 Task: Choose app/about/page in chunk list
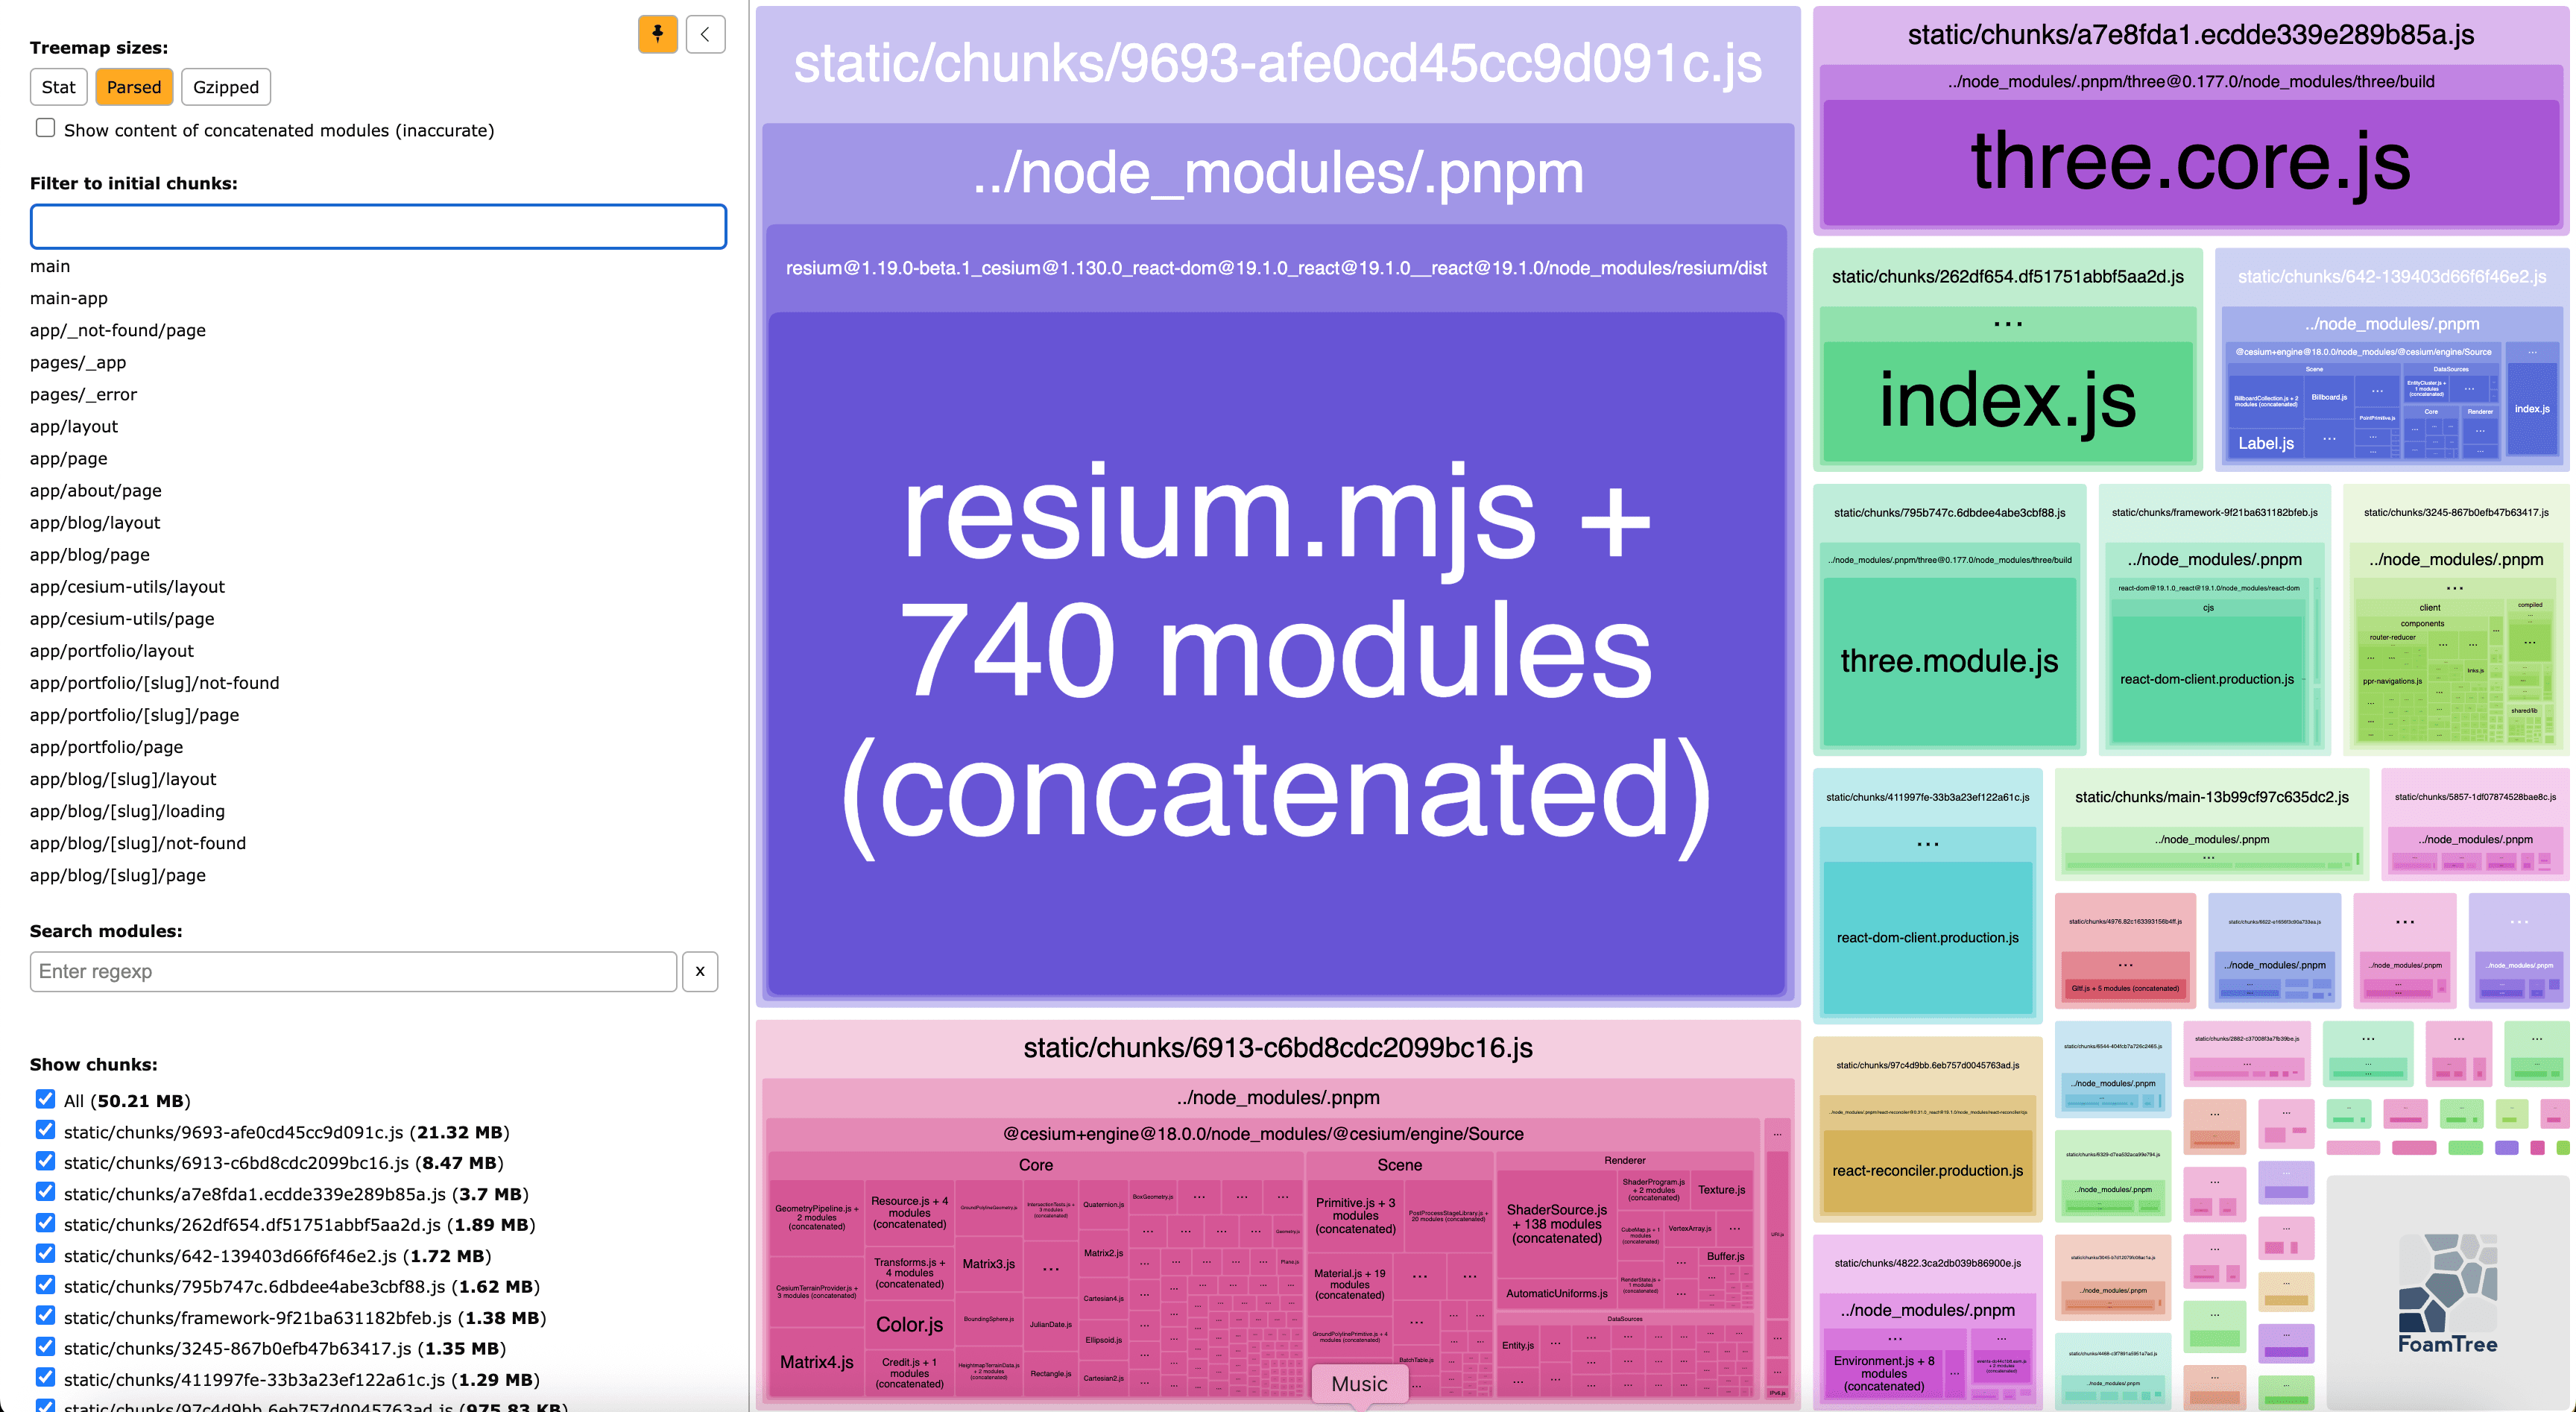(96, 490)
